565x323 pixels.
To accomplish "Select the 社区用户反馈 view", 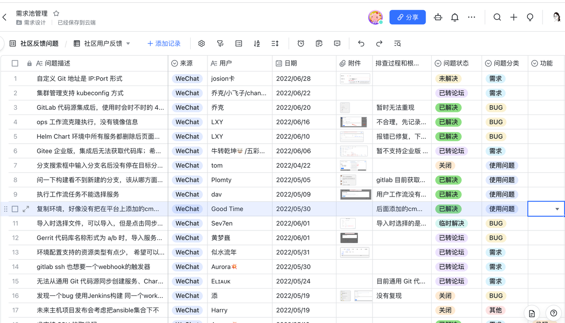I will click(x=98, y=44).
